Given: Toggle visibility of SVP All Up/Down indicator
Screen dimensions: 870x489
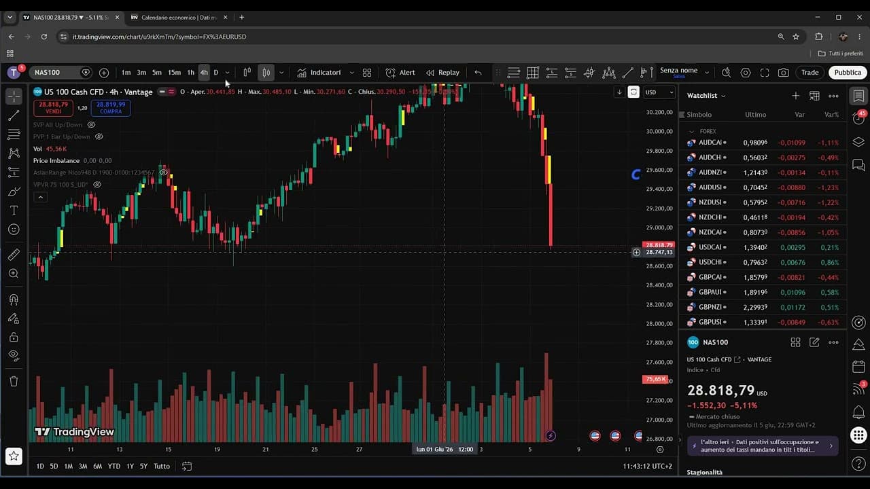Looking at the screenshot, I should coord(91,125).
